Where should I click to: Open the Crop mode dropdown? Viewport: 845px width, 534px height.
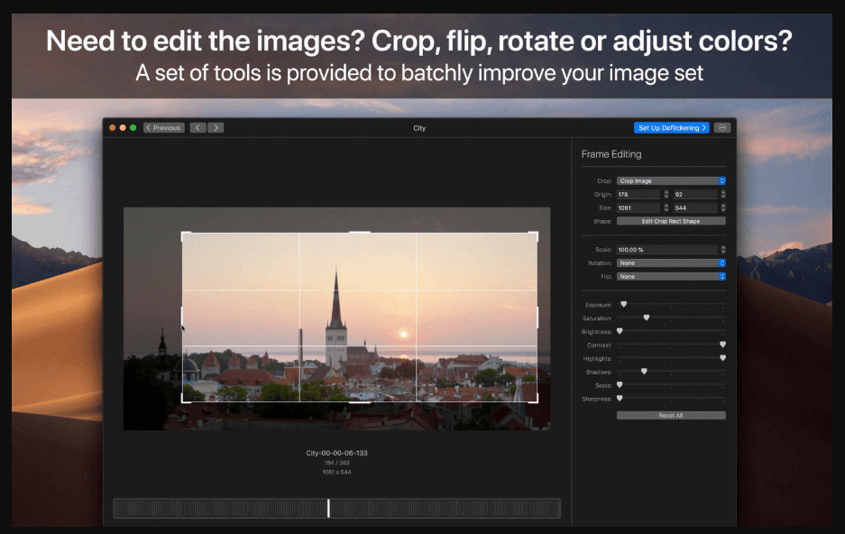(671, 181)
